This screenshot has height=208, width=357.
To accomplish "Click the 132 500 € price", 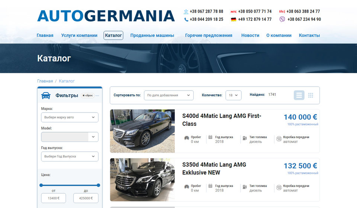I will tap(300, 166).
